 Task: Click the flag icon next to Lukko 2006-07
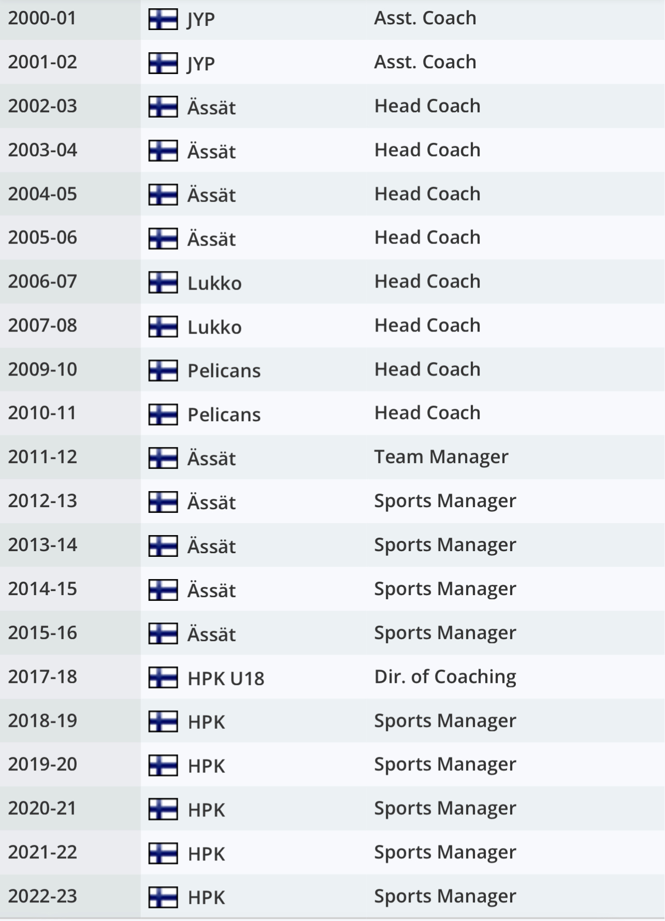pos(163,282)
